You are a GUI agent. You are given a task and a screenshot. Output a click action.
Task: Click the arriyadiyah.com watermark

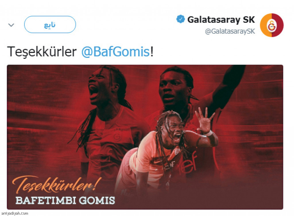coord(15,213)
